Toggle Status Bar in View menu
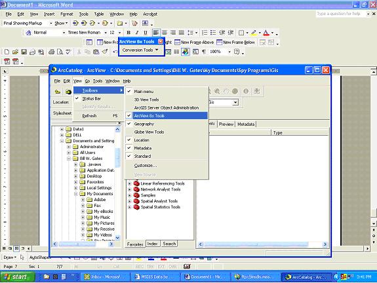This screenshot has width=377, height=283. point(98,98)
